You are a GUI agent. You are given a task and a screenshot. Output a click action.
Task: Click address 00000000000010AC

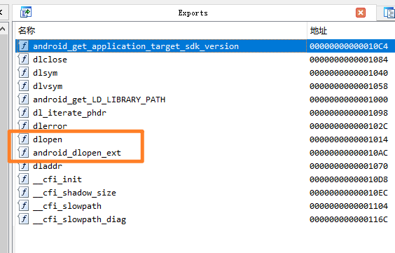pyautogui.click(x=349, y=153)
